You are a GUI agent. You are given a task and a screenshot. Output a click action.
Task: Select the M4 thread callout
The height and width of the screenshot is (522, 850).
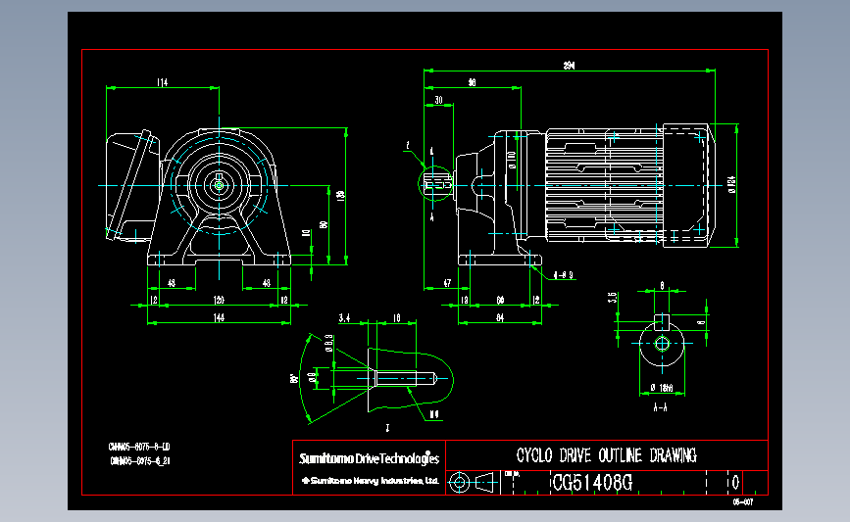coord(434,414)
